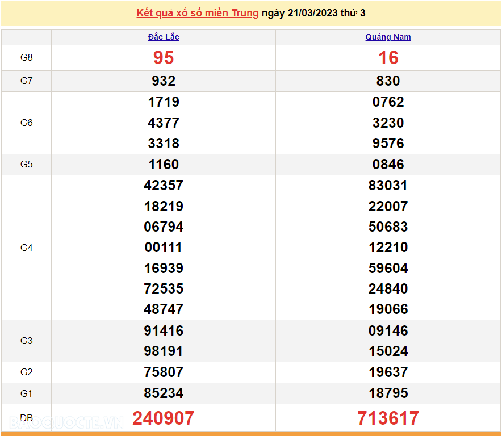Viewport: 502px width, 436px height.
Task: Click the red G8 result 16
Action: [x=388, y=58]
